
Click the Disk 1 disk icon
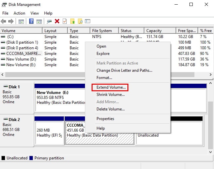(6, 86)
